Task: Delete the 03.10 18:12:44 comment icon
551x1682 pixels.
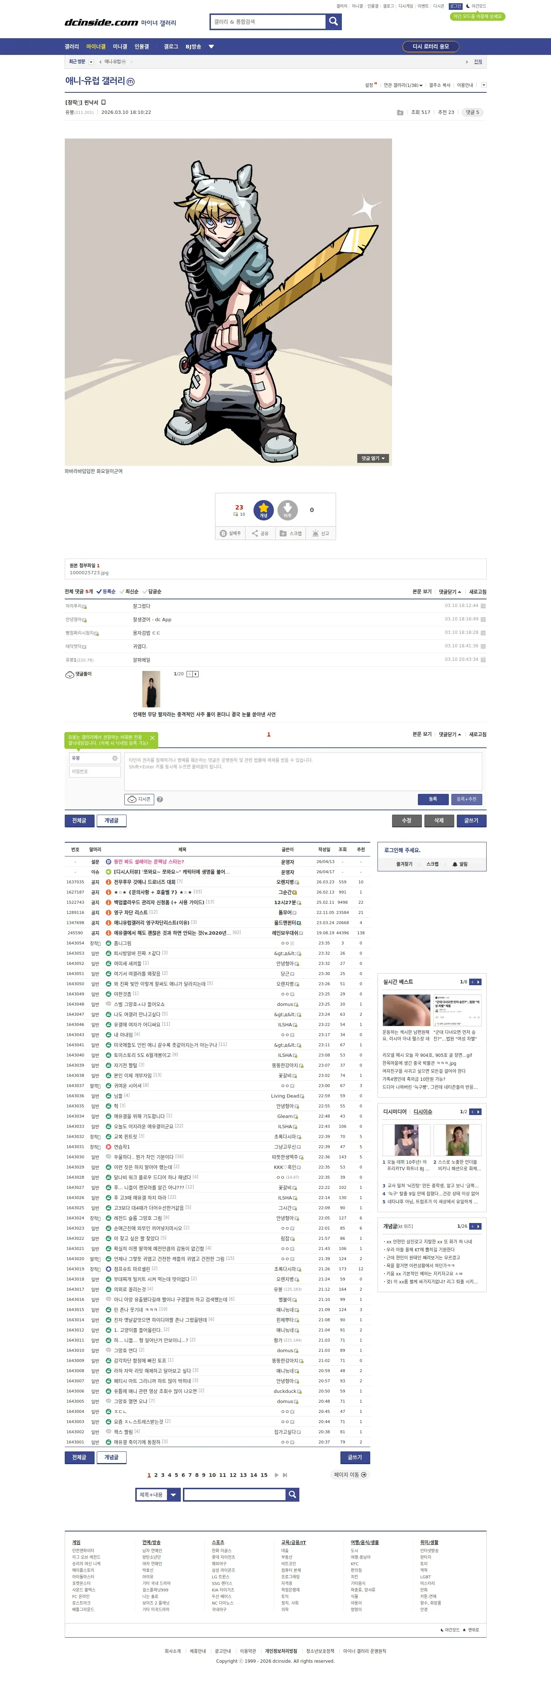Action: coord(483,606)
